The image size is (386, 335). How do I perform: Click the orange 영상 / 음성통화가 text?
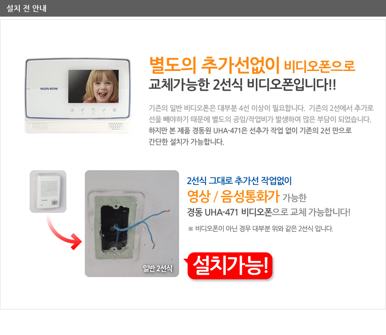coord(233,196)
